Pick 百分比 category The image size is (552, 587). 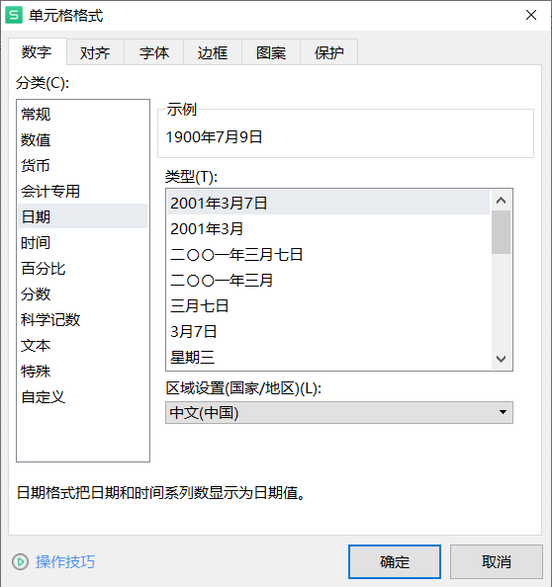(x=83, y=268)
